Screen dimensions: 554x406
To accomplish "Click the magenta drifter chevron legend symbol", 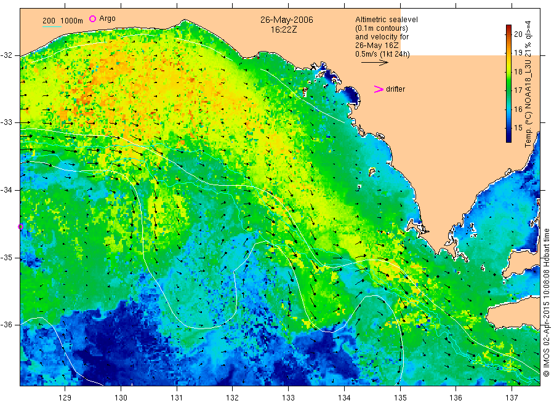I will pyautogui.click(x=379, y=89).
